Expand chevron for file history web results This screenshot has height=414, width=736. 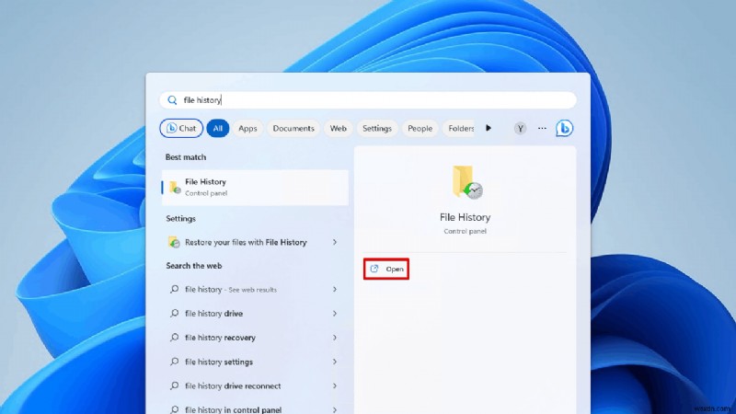[335, 289]
